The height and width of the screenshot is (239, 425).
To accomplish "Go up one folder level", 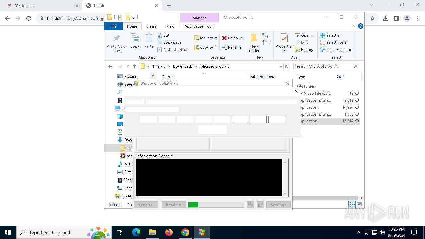I will pos(134,66).
